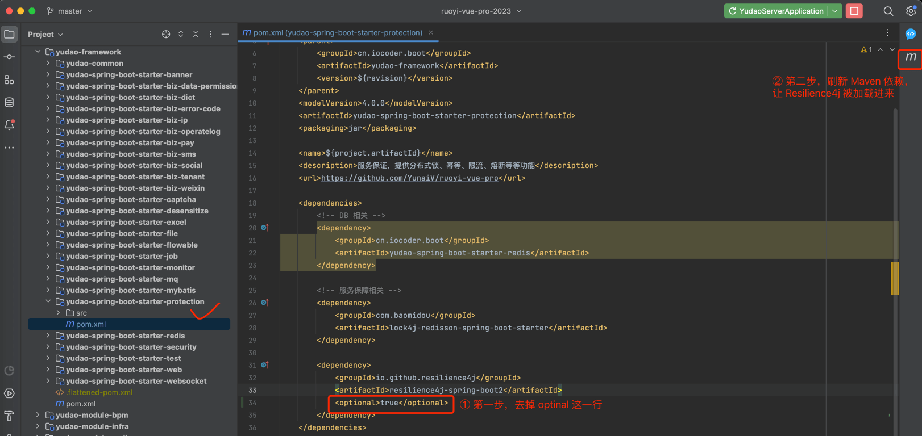Click the yellow marker on editor scrollbar
922x436 pixels.
(895, 278)
